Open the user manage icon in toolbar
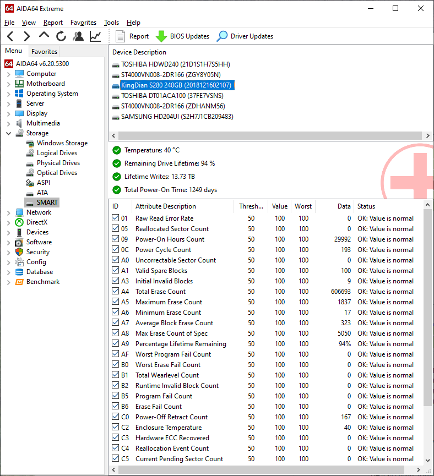 tap(78, 36)
